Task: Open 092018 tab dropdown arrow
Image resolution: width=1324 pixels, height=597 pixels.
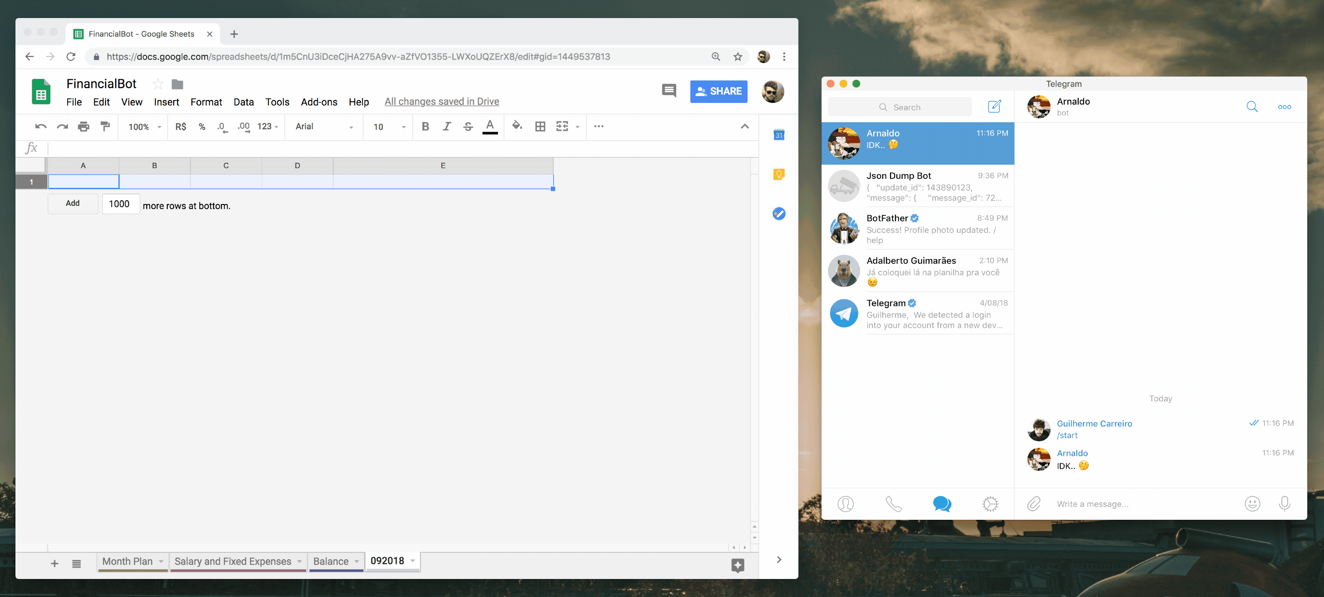Action: 413,561
